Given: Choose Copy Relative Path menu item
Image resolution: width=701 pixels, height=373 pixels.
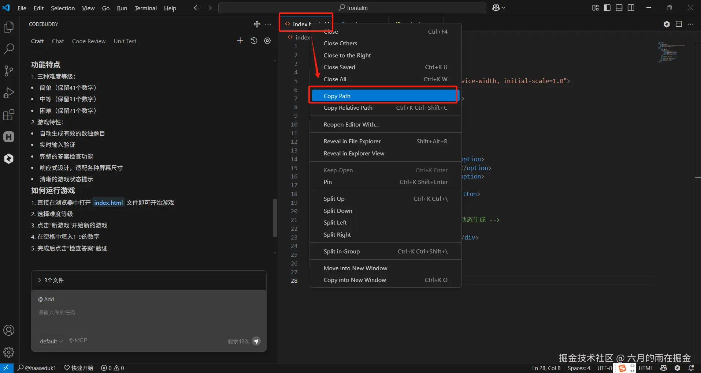Looking at the screenshot, I should (x=385, y=108).
